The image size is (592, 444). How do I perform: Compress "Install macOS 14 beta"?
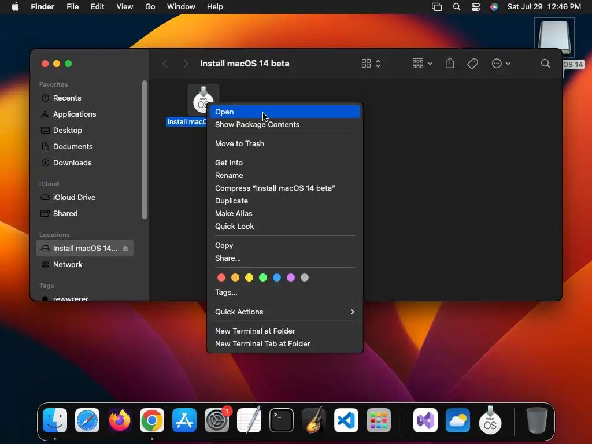(285, 188)
